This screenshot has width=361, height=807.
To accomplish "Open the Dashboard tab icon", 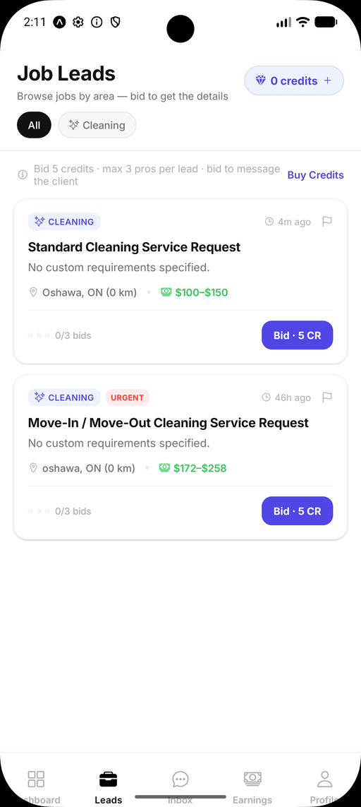I will [x=36, y=779].
